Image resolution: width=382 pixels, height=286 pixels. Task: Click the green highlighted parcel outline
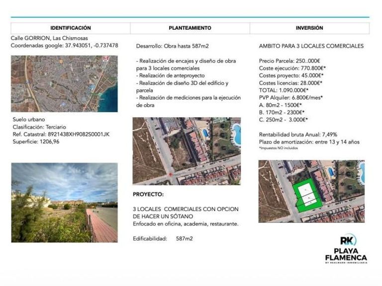pyautogui.click(x=307, y=195)
